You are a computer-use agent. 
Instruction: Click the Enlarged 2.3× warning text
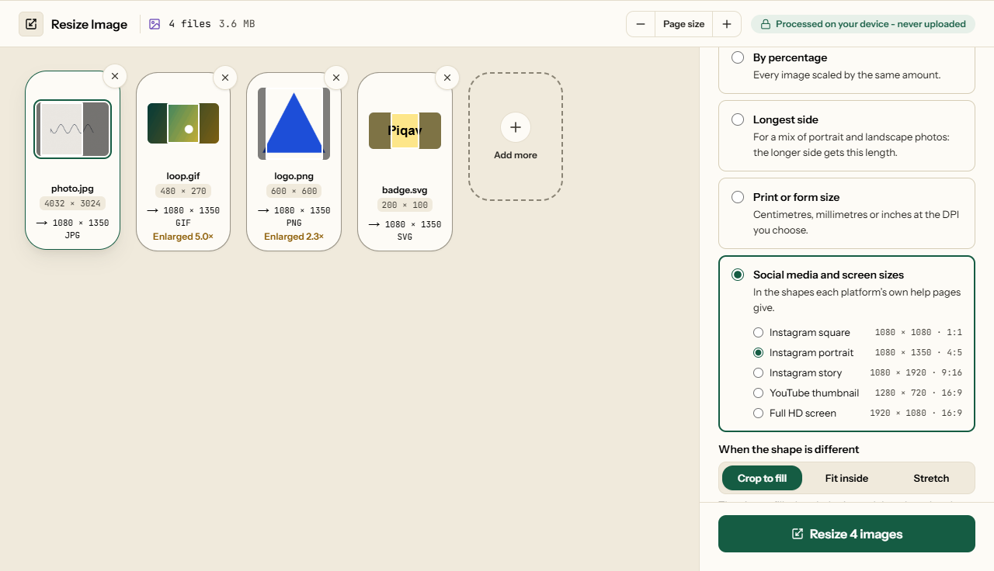click(x=294, y=237)
